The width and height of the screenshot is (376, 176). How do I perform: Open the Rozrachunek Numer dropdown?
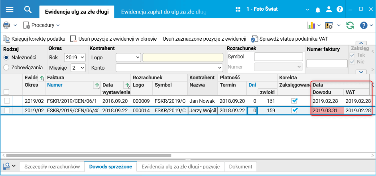[x=278, y=67]
